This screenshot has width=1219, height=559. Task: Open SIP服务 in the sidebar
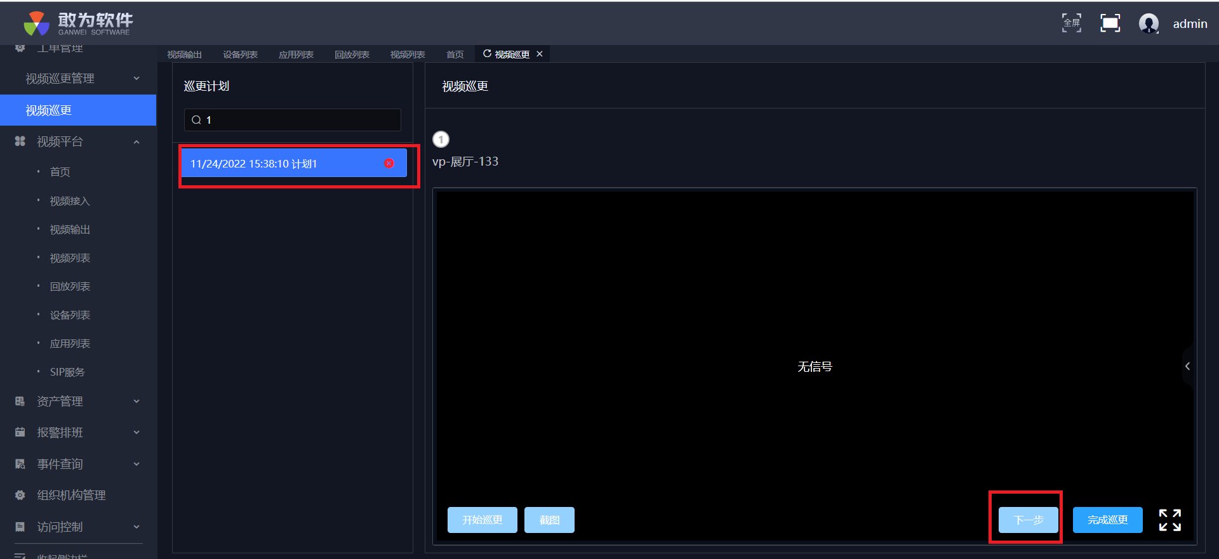[x=67, y=372]
